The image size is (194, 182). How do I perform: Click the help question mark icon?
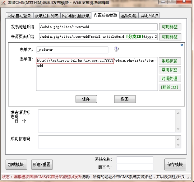click(x=116, y=49)
